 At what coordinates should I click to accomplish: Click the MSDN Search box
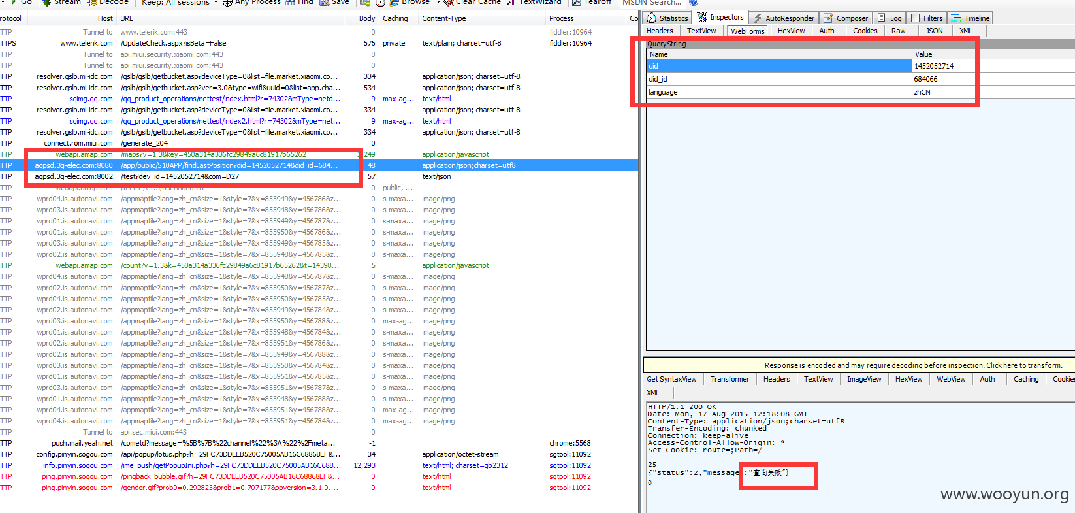653,3
